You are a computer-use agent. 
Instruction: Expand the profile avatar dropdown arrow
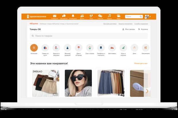[150, 17]
